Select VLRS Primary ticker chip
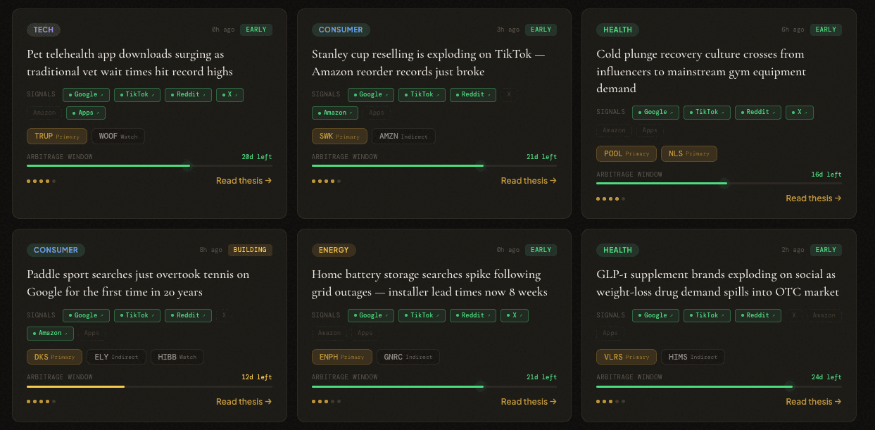 (627, 357)
